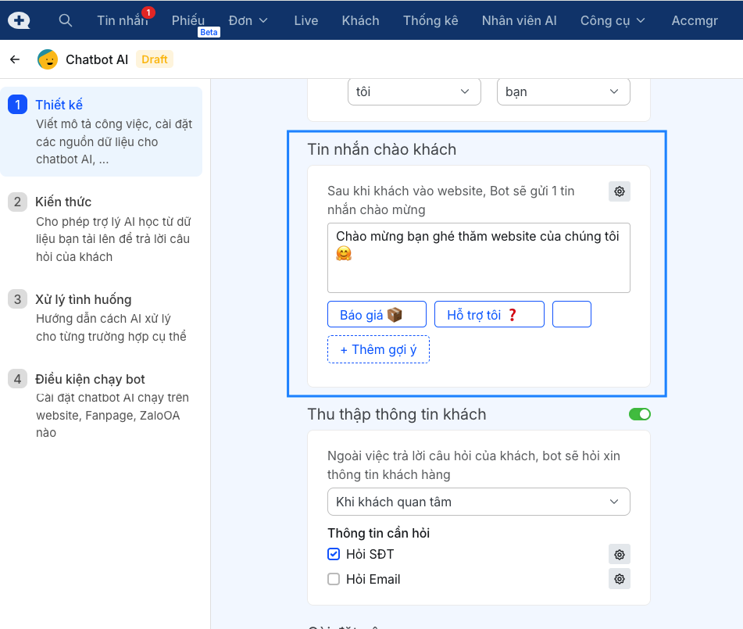Click the back arrow beside Chatbot AI

click(15, 59)
